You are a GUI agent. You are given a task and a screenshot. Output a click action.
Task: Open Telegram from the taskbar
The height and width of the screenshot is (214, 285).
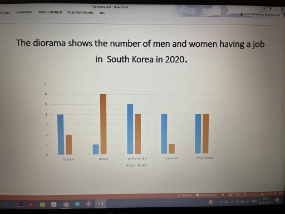point(77,204)
